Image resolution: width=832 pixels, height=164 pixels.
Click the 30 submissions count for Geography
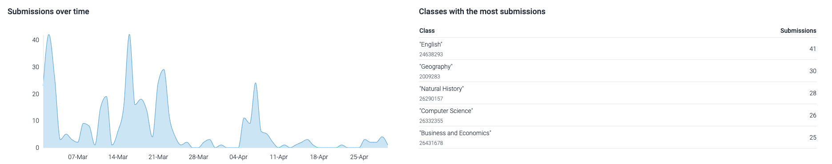coord(813,71)
